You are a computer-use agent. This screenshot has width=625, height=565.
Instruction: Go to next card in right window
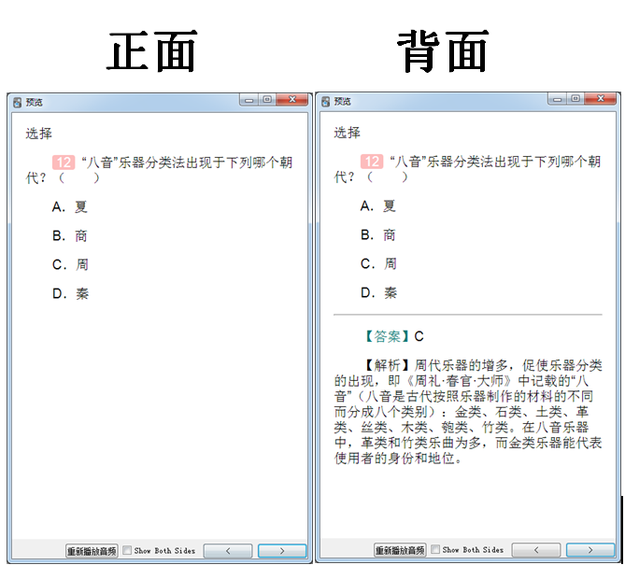pos(590,550)
